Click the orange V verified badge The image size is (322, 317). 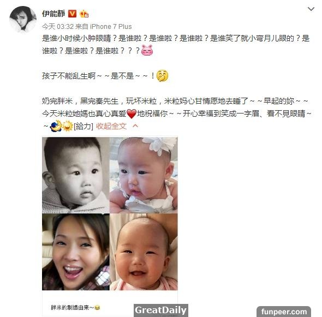coord(72,14)
